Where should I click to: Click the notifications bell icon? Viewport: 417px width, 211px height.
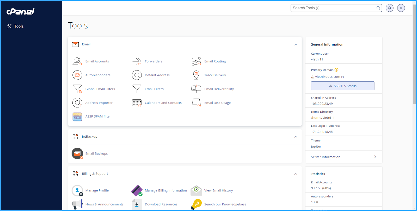pos(390,8)
